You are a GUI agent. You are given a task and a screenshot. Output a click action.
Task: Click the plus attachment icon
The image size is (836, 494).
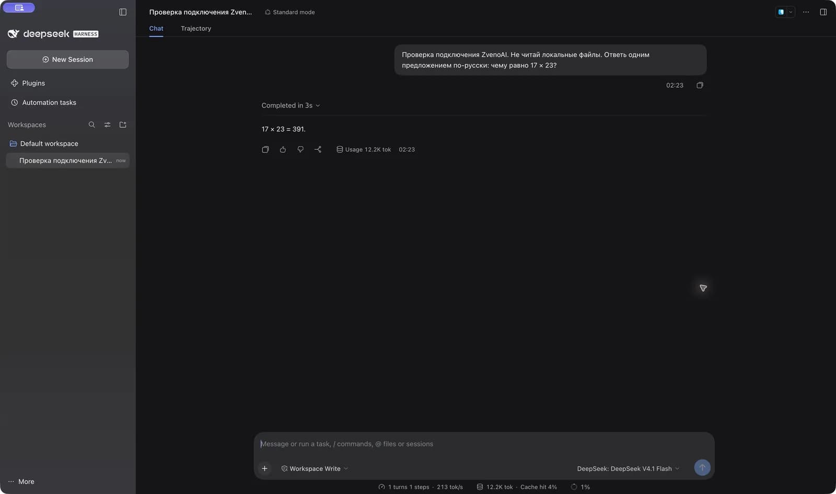pos(264,468)
